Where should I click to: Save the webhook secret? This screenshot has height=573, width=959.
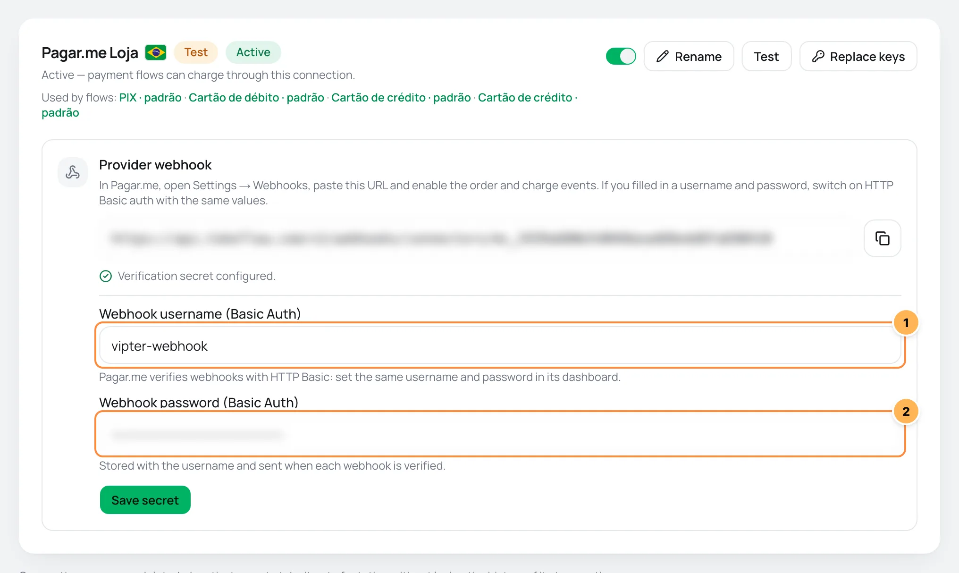click(x=145, y=500)
